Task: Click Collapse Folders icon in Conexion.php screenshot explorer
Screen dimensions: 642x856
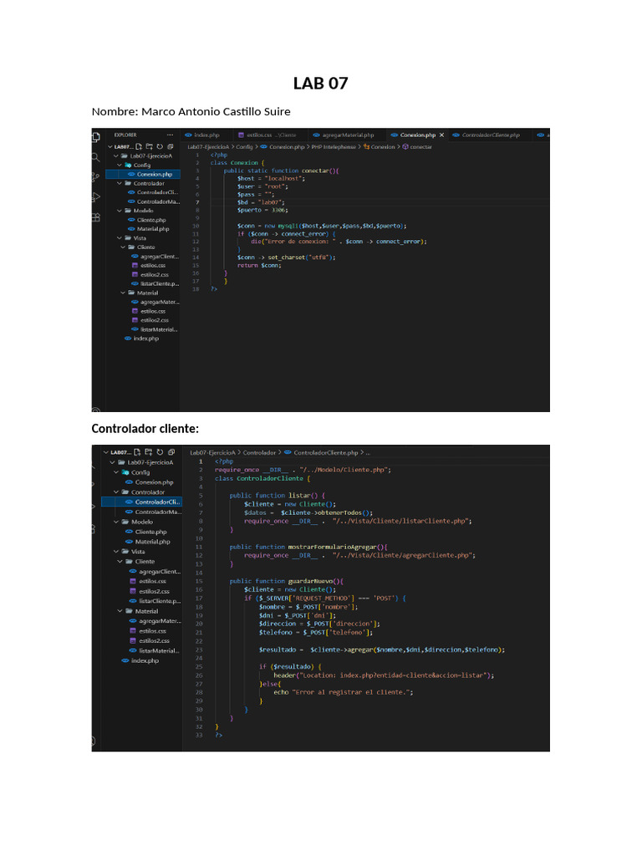Action: (x=170, y=147)
